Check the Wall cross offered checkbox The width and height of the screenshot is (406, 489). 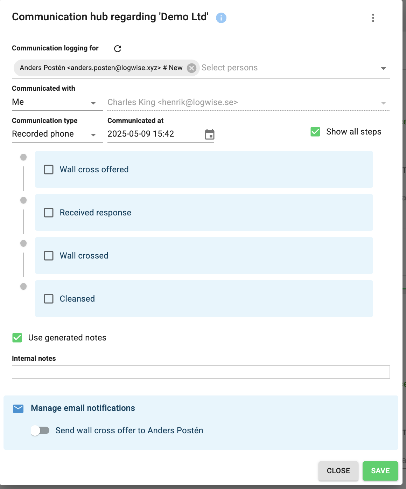tap(49, 170)
